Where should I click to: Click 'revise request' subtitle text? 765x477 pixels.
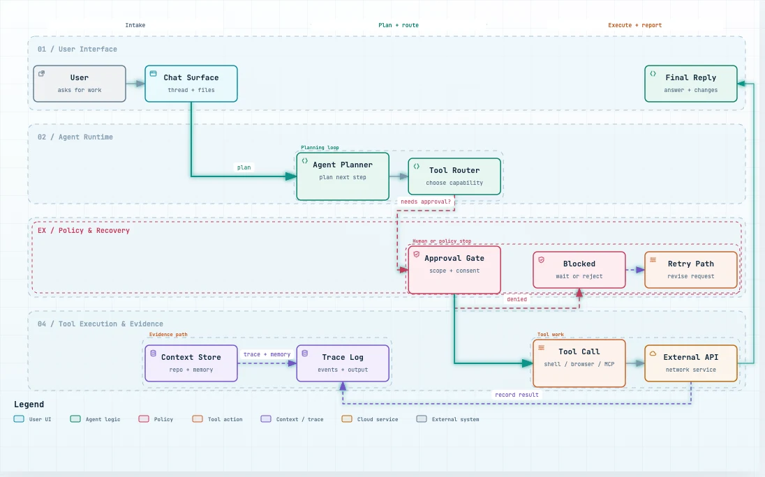pyautogui.click(x=691, y=276)
